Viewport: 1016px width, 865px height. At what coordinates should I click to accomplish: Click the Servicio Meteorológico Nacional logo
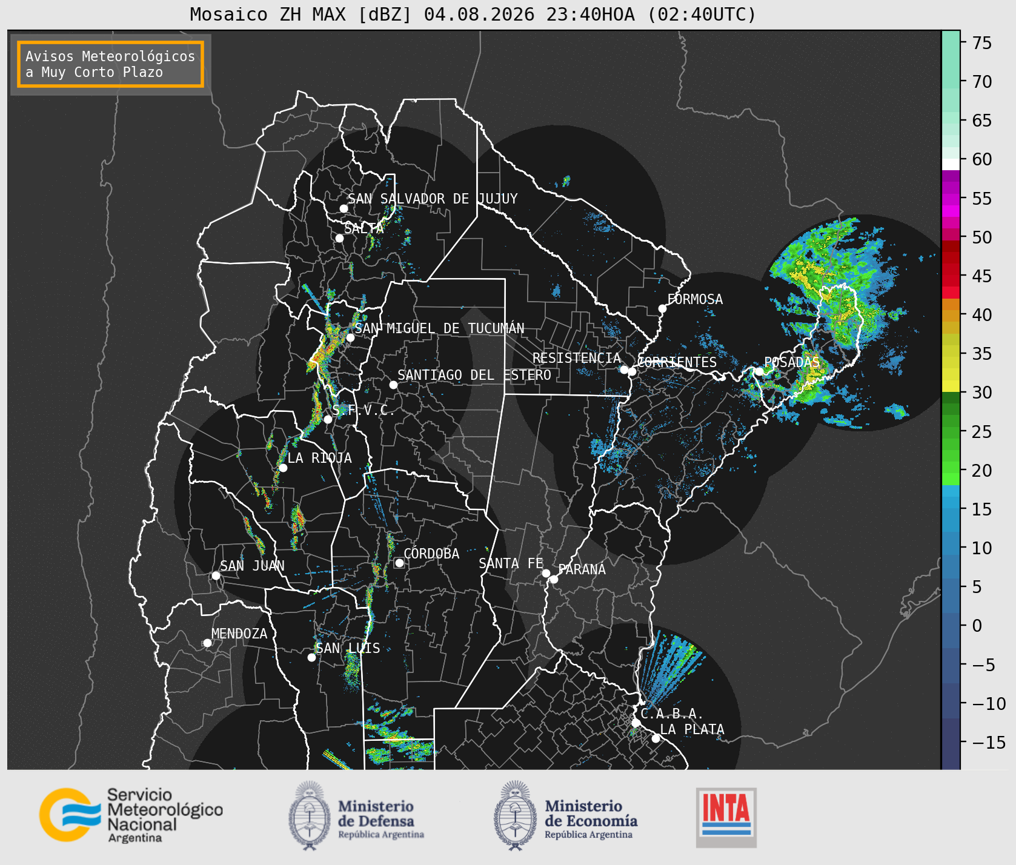coord(131,815)
